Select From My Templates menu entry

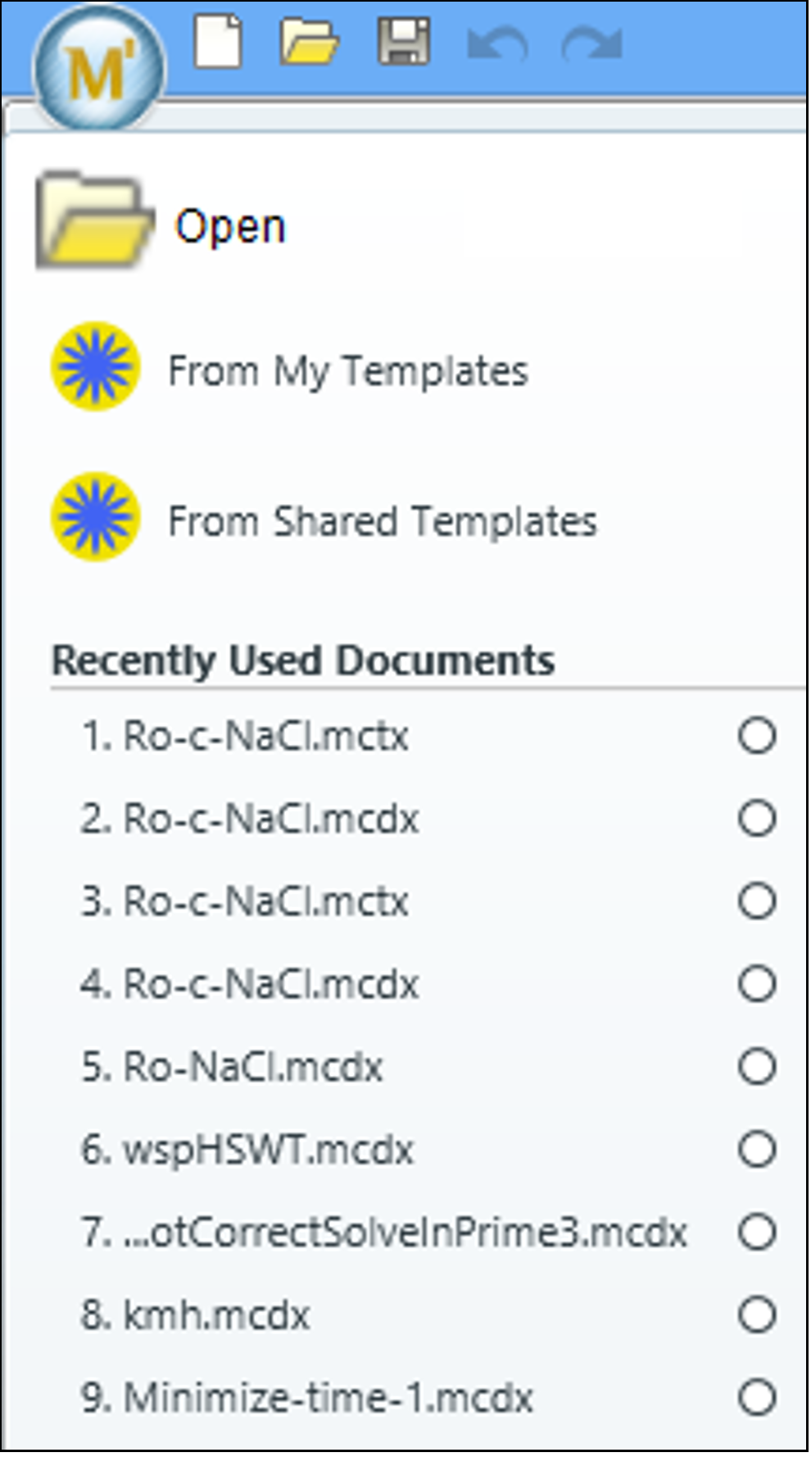click(348, 371)
